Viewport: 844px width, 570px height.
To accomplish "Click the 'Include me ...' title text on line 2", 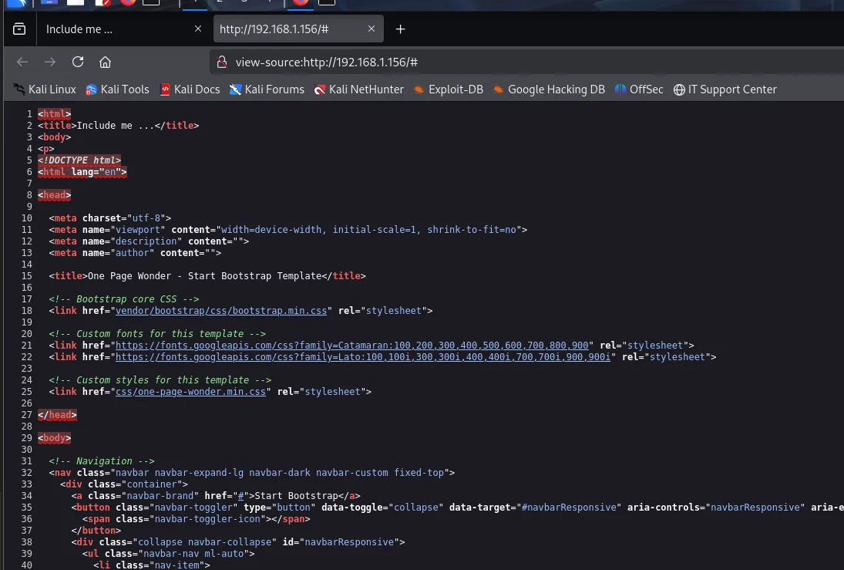I will [x=115, y=126].
